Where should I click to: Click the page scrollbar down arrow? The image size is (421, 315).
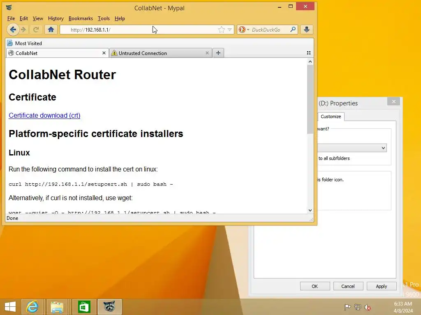point(310,210)
